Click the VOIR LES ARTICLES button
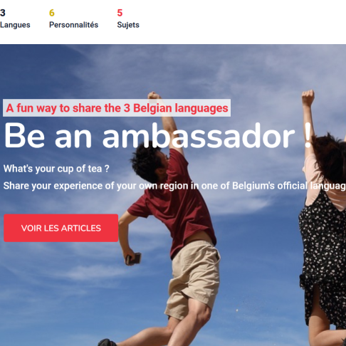The image size is (346, 346). [x=61, y=228]
